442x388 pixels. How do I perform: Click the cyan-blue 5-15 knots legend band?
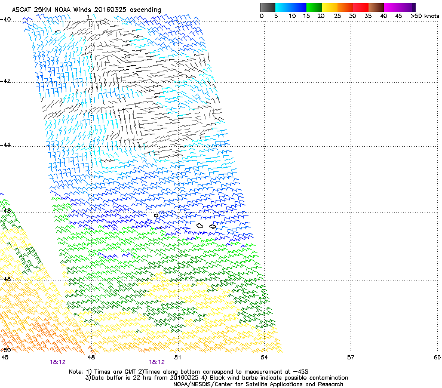[x=291, y=7]
